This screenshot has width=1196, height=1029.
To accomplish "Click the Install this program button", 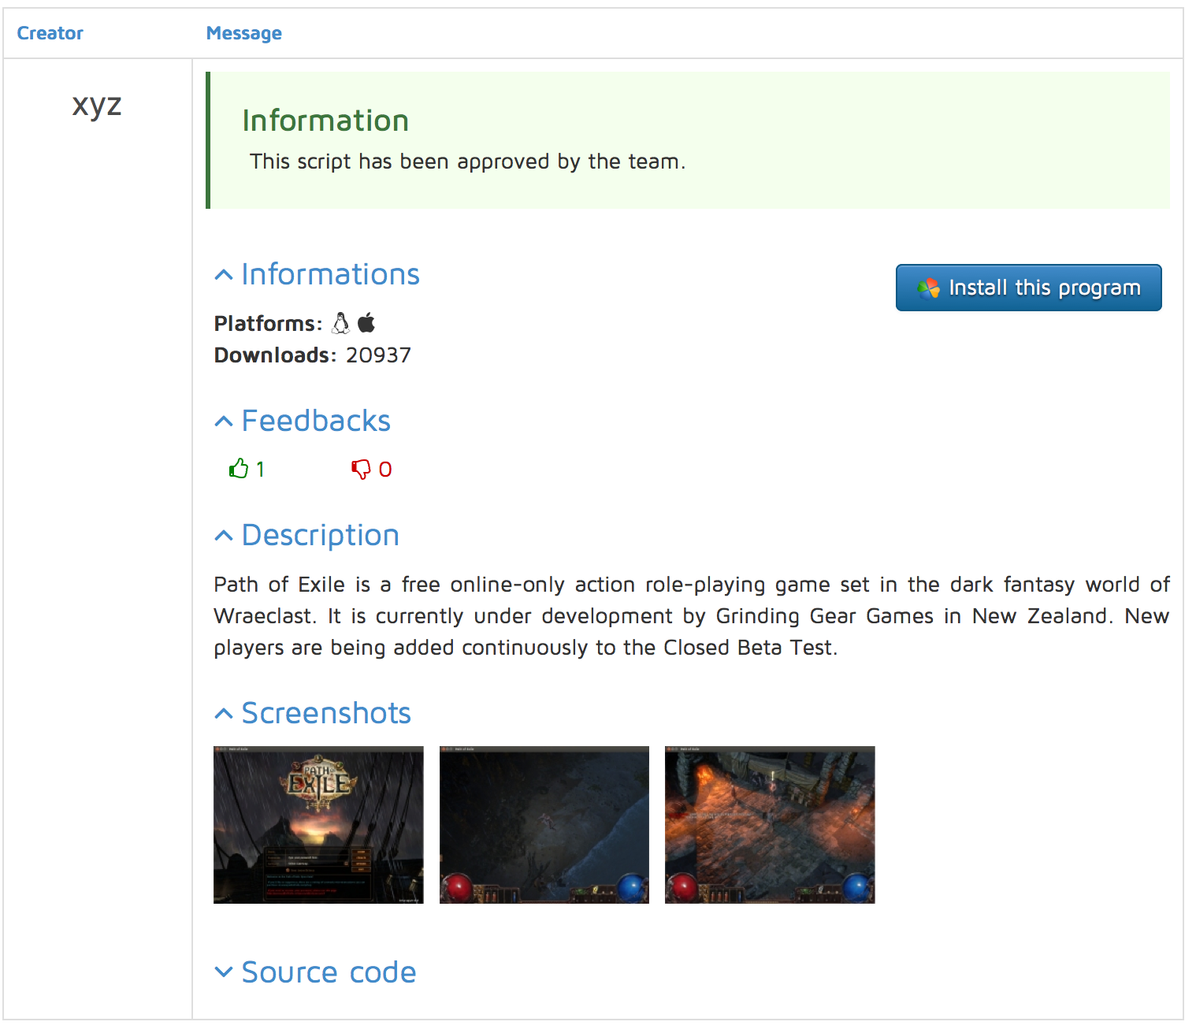I will (1028, 288).
